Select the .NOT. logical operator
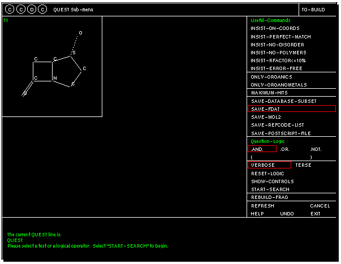 coord(316,149)
